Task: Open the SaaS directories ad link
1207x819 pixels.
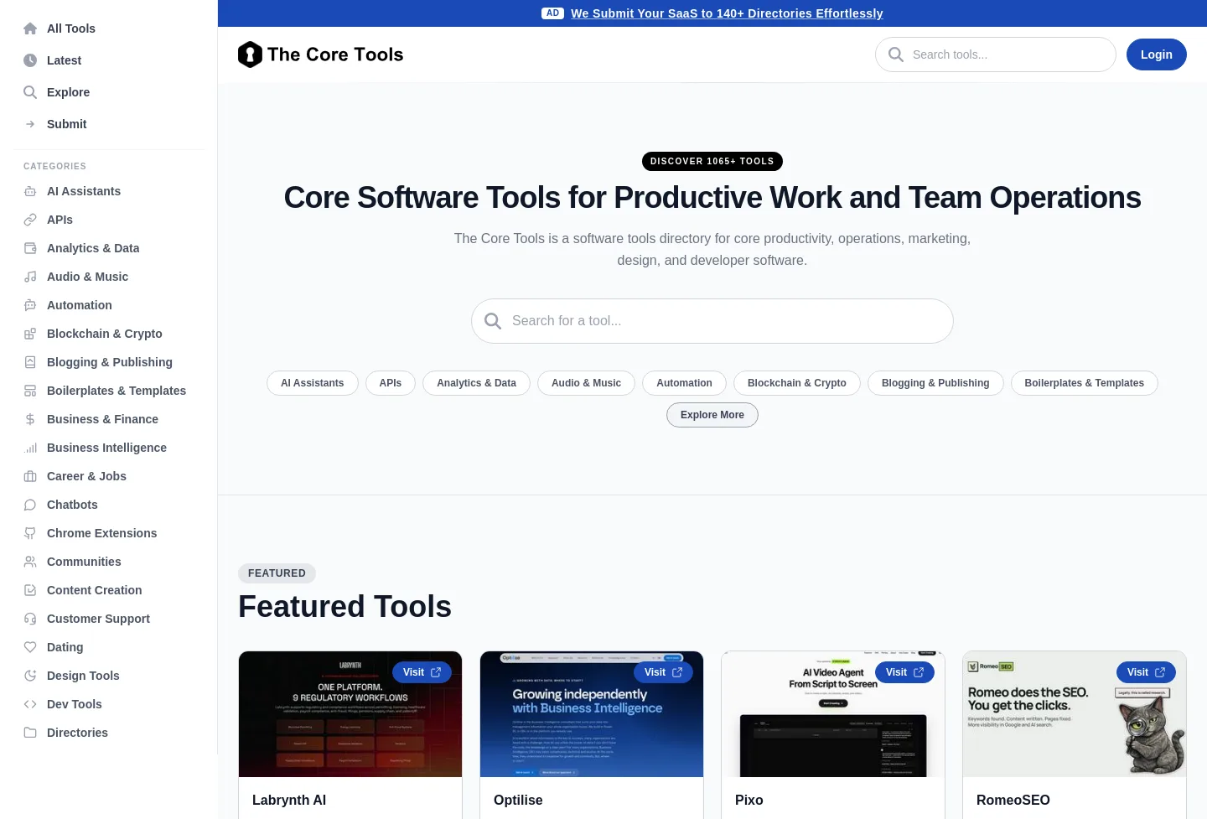Action: (x=727, y=13)
